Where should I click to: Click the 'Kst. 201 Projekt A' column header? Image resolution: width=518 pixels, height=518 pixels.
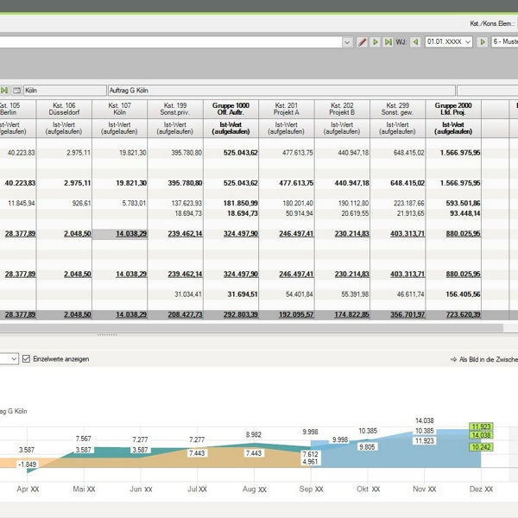coord(286,109)
